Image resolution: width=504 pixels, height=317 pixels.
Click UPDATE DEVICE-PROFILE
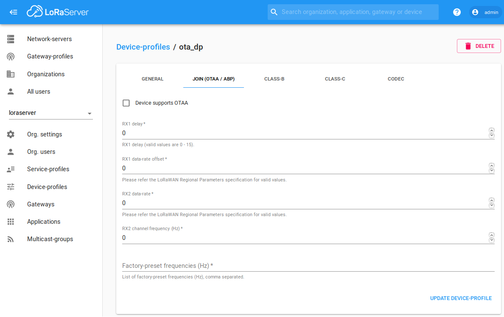tap(461, 298)
